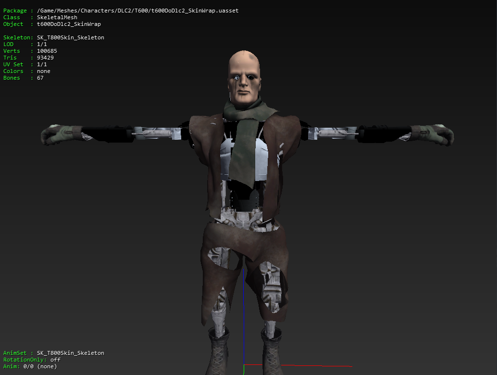Click the package path ending t600DoDlc2_SkinWrap.uasset
The height and width of the screenshot is (375, 497).
(x=137, y=11)
